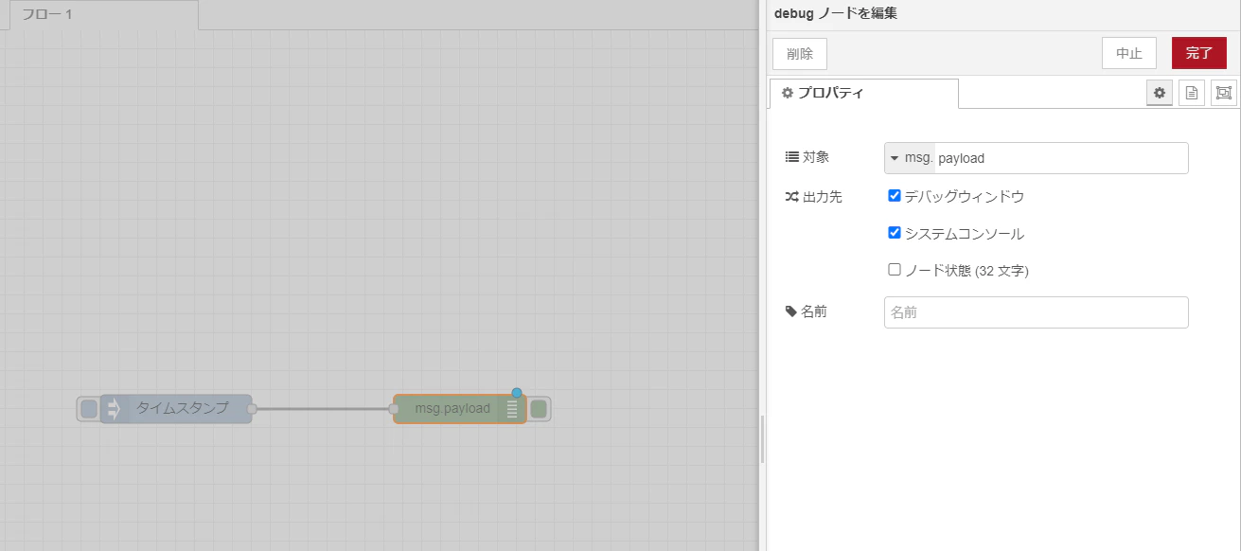Click the toggle button on the msg.payload debug node

[x=539, y=409]
